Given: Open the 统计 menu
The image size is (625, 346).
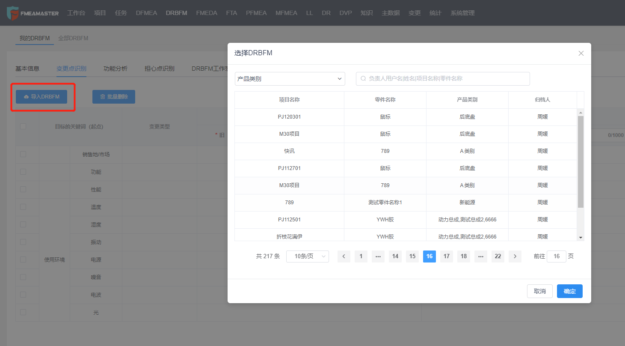Looking at the screenshot, I should coord(435,13).
